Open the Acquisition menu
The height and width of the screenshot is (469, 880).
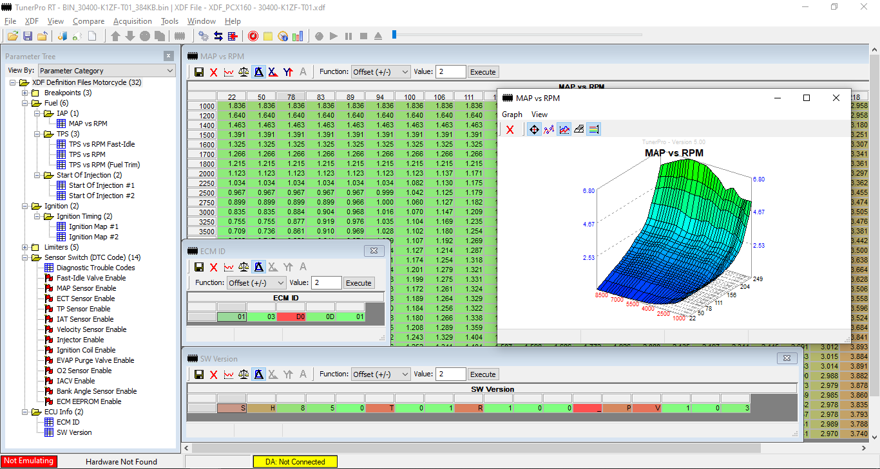tap(132, 21)
